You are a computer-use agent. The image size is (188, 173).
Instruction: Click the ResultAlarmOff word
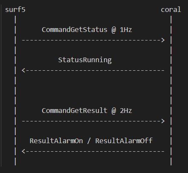tap(124, 141)
